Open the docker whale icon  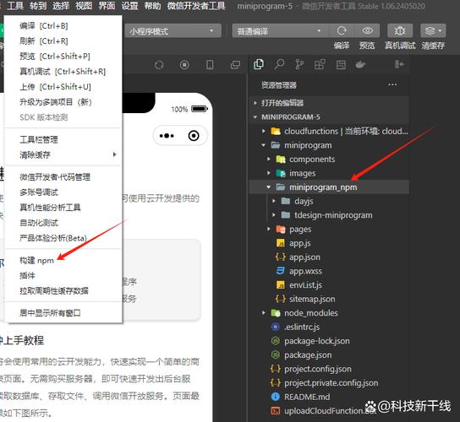pos(360,64)
